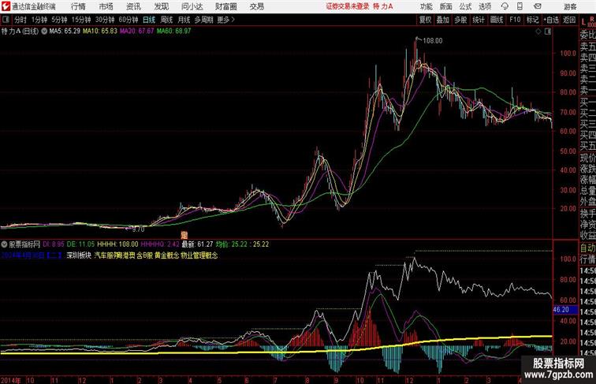Open the 行情 menu

click(x=78, y=6)
